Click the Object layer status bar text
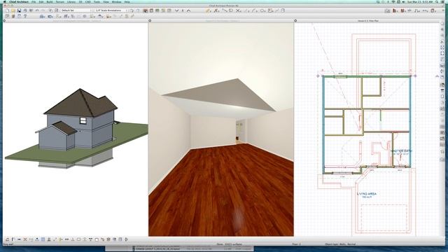Viewport: 448px width, 252px height. click(x=340, y=244)
